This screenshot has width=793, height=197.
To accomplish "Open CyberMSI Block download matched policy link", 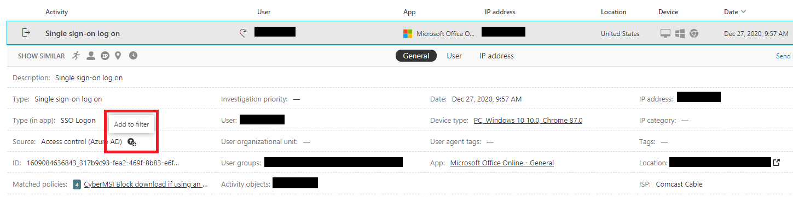I will coord(146,184).
